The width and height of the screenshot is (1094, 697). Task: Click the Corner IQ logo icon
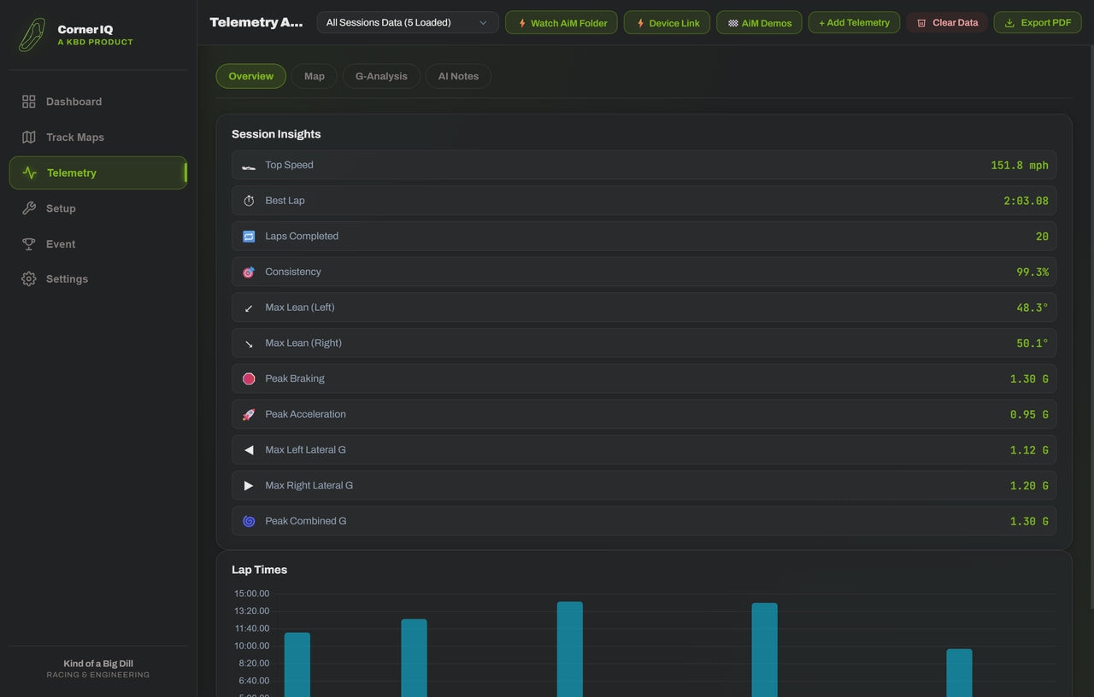[32, 35]
